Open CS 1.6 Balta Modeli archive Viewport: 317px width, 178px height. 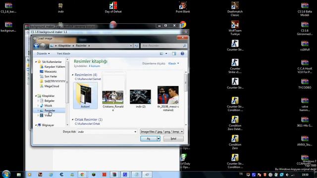[305, 9]
